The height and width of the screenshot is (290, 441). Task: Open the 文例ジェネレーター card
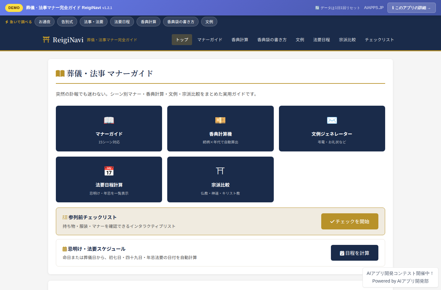(x=332, y=129)
